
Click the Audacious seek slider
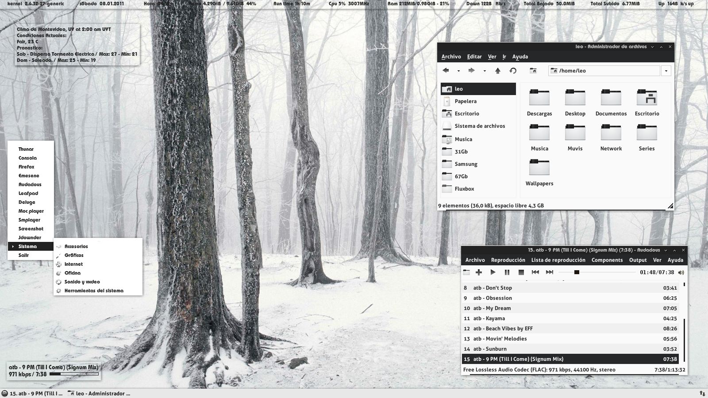(597, 272)
